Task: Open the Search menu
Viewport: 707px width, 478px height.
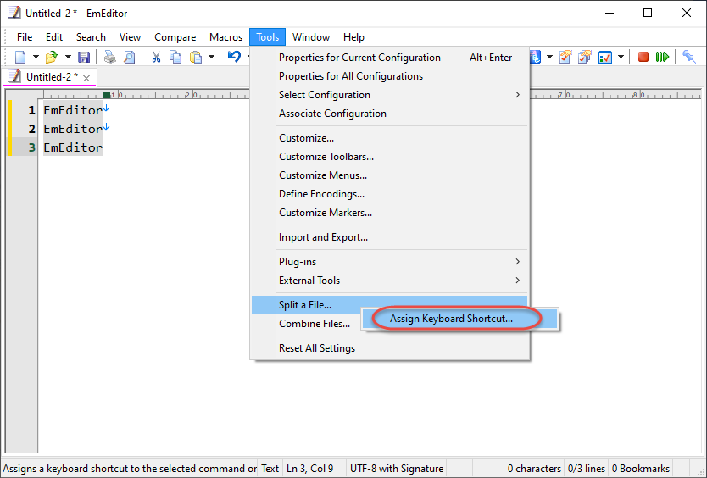Action: [x=91, y=37]
